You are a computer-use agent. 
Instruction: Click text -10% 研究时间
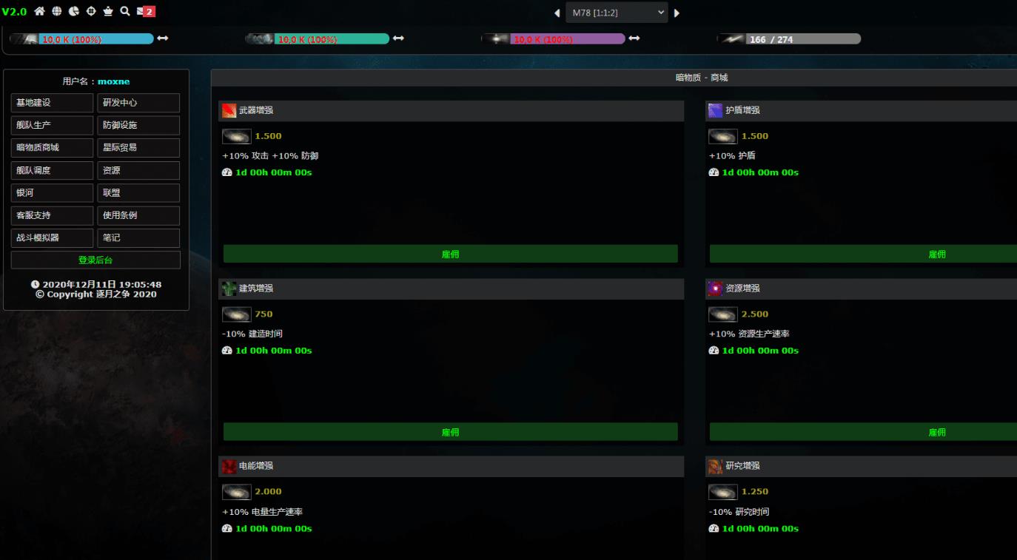click(x=739, y=512)
